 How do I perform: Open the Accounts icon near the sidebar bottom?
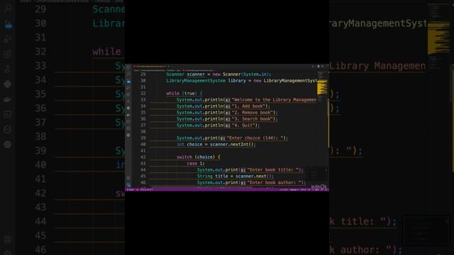(128, 178)
